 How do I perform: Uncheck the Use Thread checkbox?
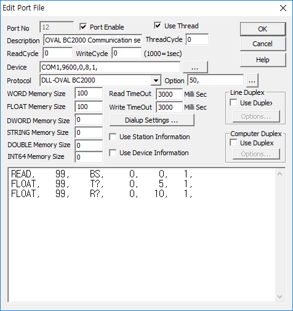158,26
